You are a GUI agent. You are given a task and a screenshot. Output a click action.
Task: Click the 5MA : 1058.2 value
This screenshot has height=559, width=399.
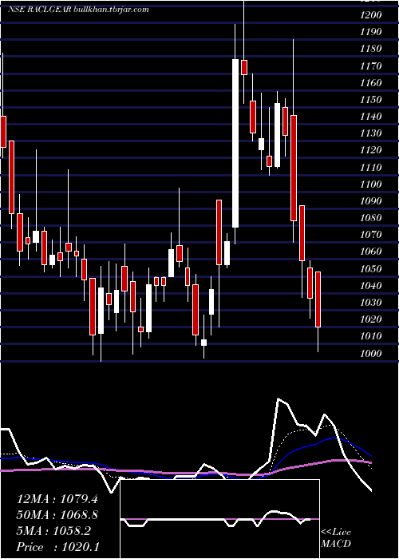tap(53, 531)
